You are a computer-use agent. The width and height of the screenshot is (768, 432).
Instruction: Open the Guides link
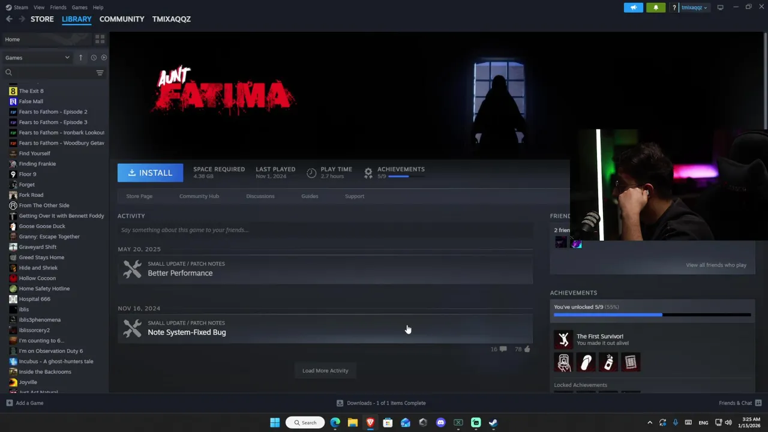310,196
